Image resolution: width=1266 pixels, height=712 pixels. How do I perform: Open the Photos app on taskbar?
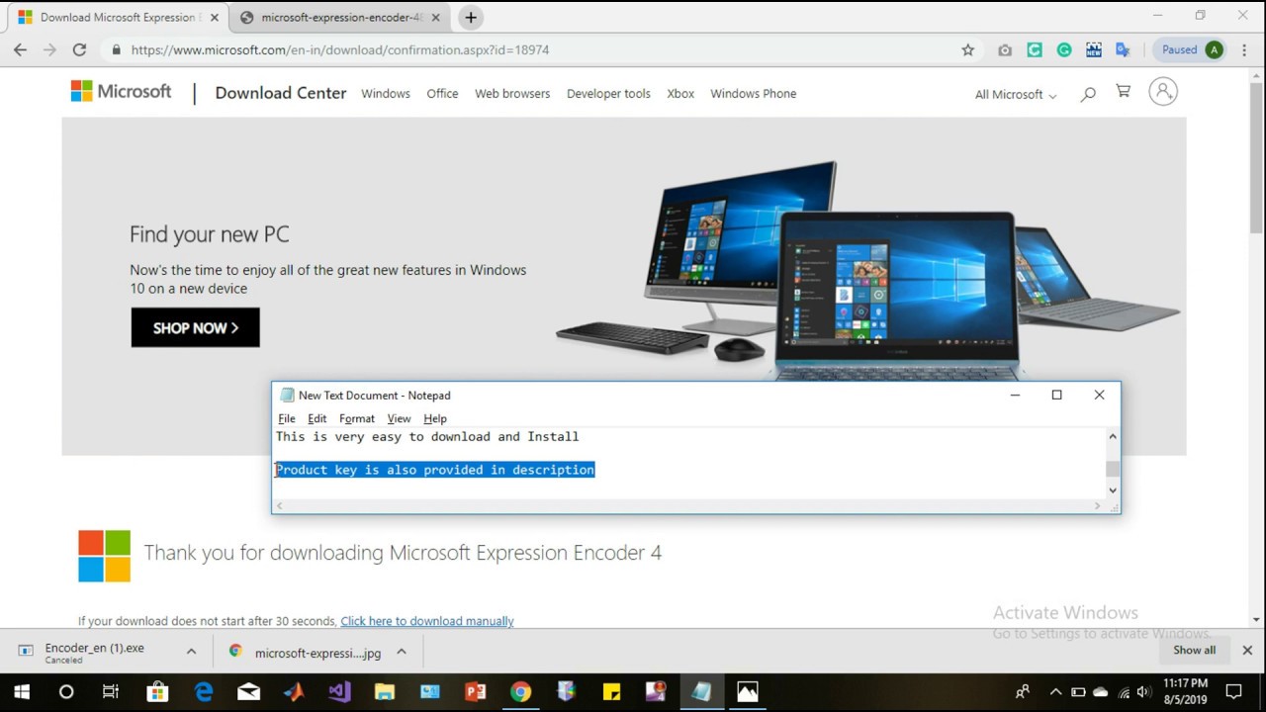748,692
